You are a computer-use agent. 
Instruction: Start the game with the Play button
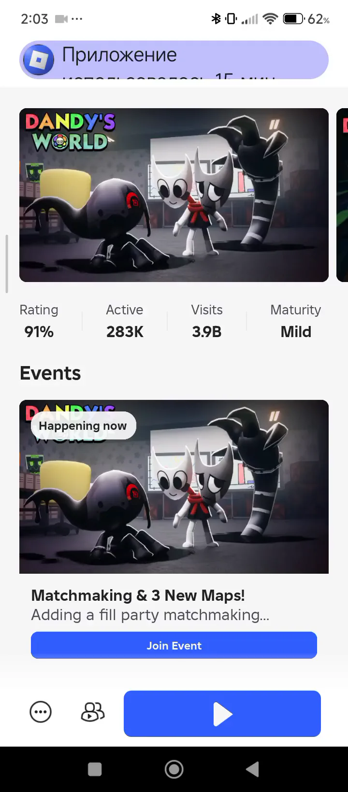(222, 714)
